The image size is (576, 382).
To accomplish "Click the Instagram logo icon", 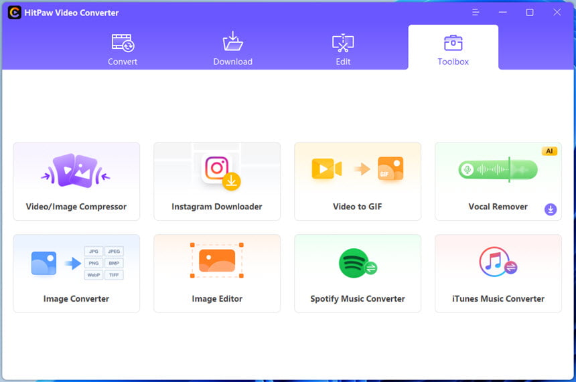I will (x=217, y=168).
